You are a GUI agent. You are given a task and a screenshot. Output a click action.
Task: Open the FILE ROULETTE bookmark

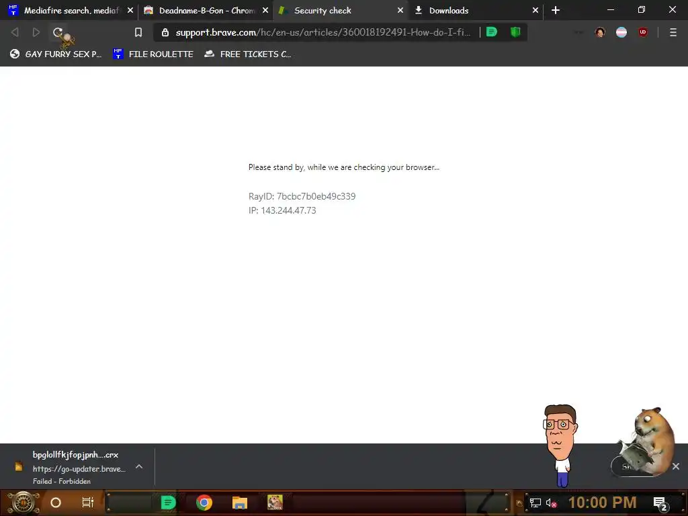(x=153, y=54)
